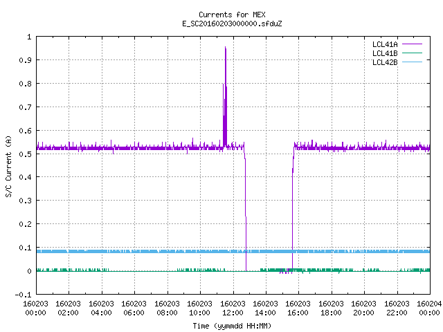Click the x-axis tick 160203 18:00
The width and height of the screenshot is (443, 332).
(x=331, y=308)
